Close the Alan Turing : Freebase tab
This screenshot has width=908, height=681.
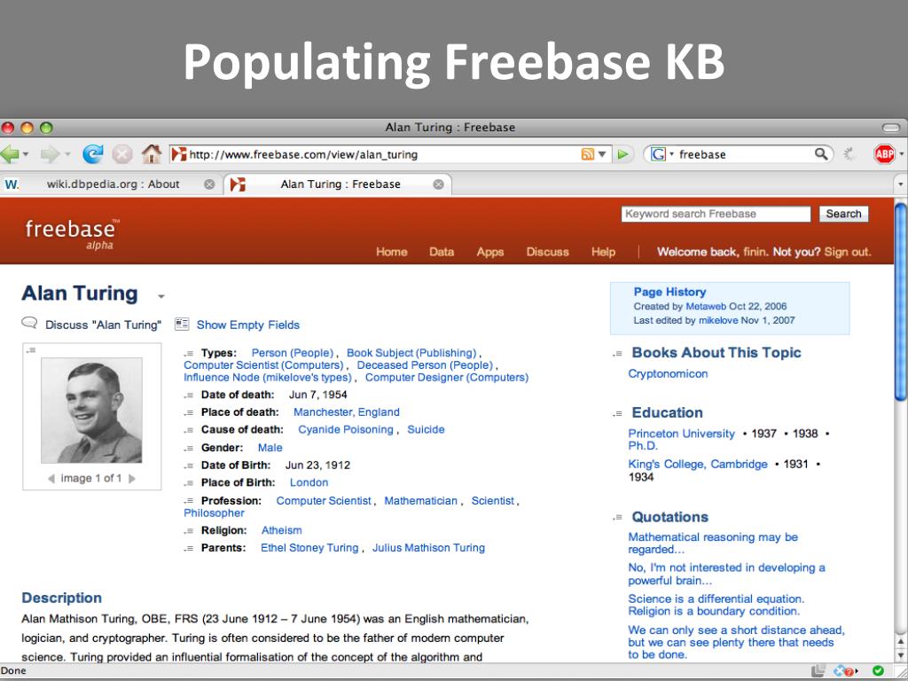click(438, 184)
